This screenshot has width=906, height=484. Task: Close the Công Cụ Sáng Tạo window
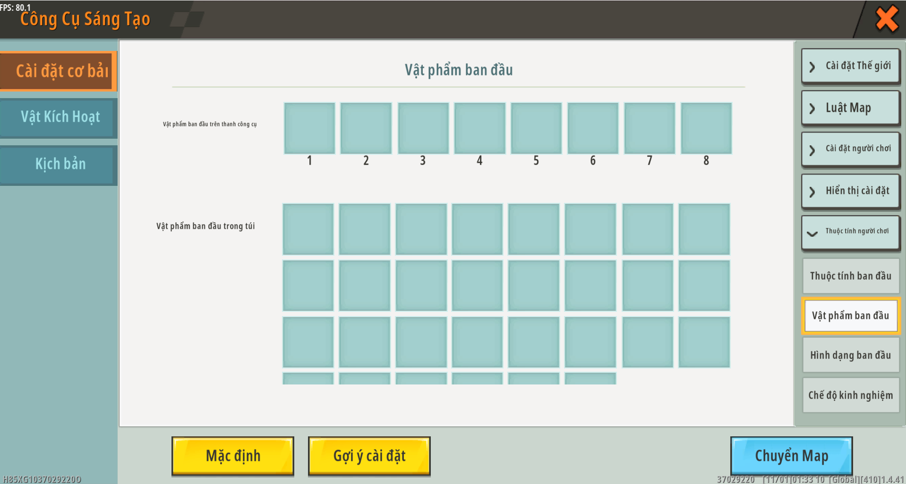pos(887,19)
